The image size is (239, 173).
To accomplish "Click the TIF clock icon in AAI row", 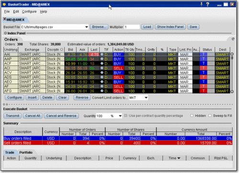I will pyautogui.click(x=102, y=54).
